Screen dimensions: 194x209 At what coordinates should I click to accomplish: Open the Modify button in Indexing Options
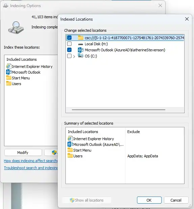[x=23, y=153]
